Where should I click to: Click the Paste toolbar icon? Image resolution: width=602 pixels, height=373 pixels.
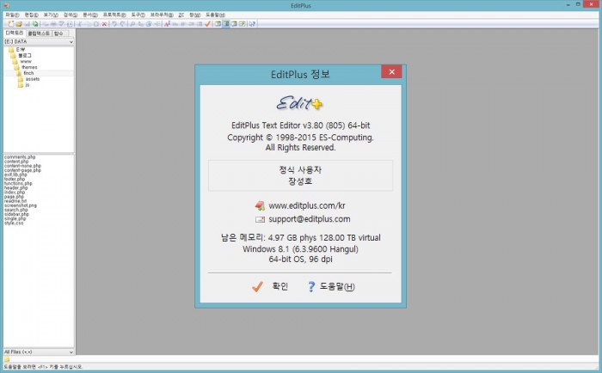[x=96, y=24]
